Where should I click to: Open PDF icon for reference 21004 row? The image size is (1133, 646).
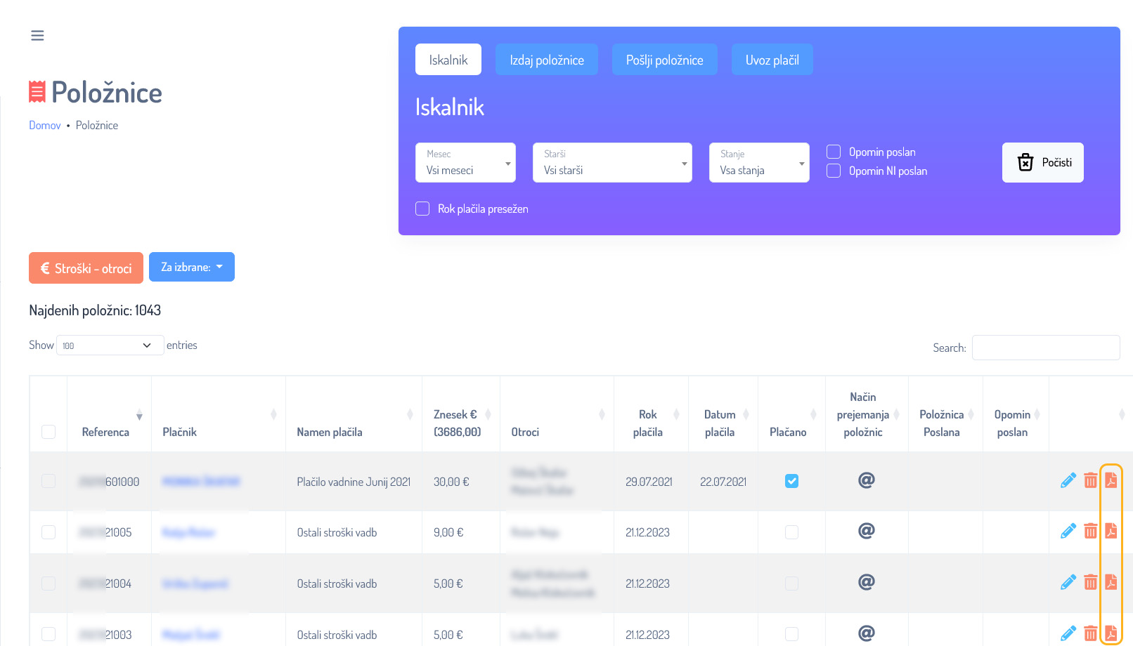coord(1111,582)
